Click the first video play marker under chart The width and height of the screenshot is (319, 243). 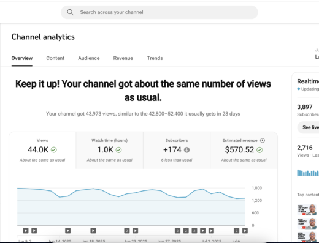(x=26, y=231)
